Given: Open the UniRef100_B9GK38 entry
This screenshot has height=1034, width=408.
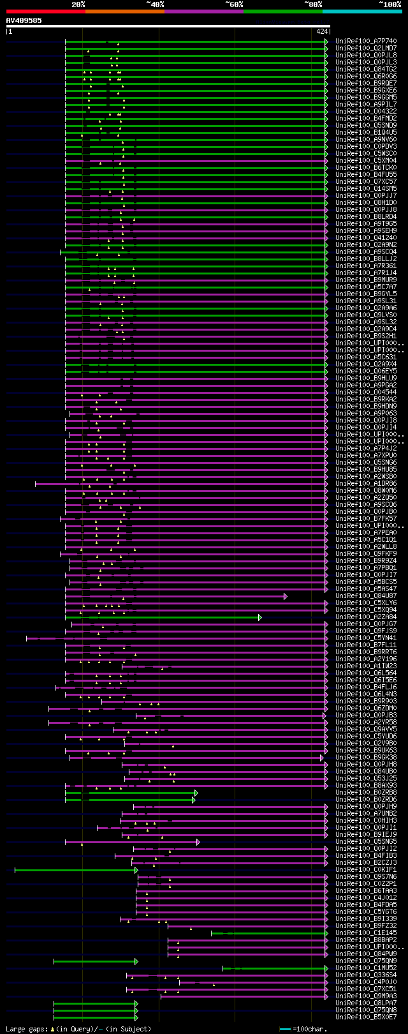Looking at the screenshot, I should pos(366,757).
